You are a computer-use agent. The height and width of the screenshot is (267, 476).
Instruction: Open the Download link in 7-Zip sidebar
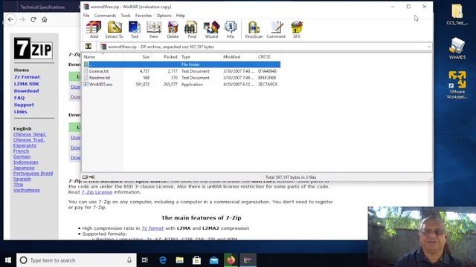click(x=27, y=90)
